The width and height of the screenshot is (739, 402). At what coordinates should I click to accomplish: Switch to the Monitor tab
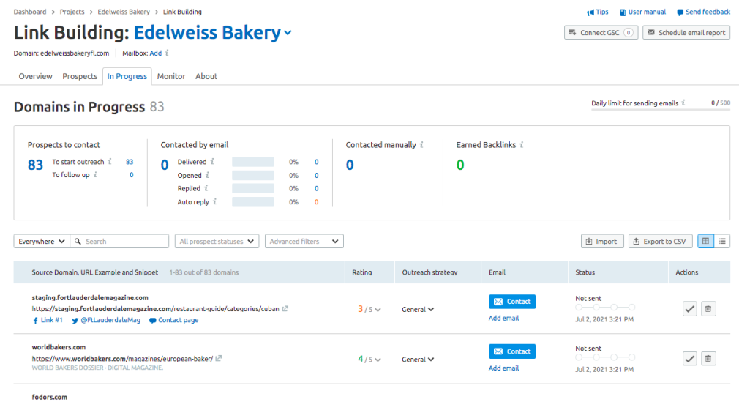171,76
